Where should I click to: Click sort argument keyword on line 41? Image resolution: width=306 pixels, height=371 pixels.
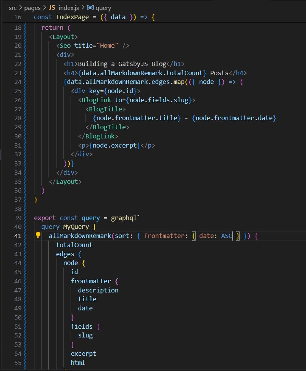[x=122, y=236]
